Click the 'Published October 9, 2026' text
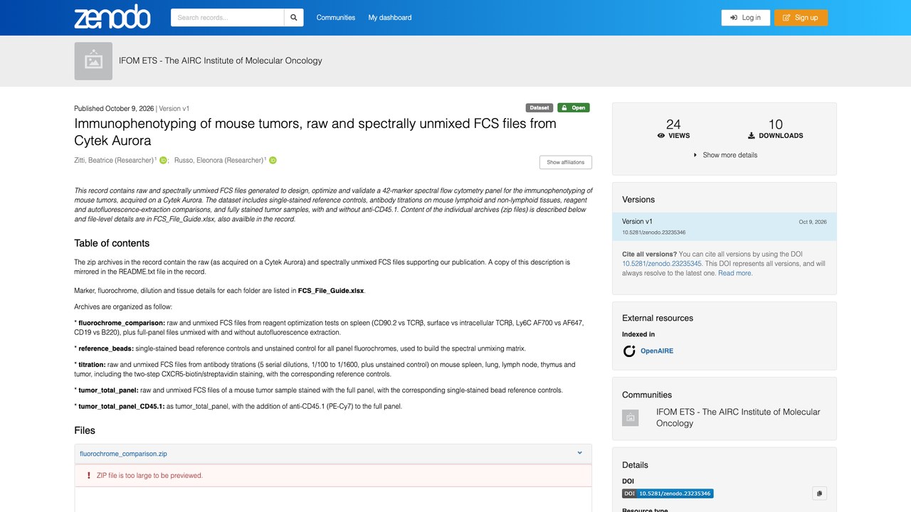Image resolution: width=911 pixels, height=512 pixels. tap(114, 109)
